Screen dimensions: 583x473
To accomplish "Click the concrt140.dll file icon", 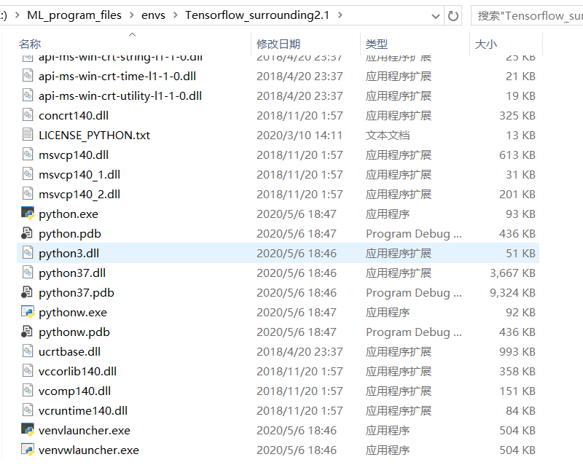I will (28, 115).
